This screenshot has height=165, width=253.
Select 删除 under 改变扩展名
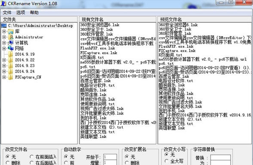(x=132, y=162)
